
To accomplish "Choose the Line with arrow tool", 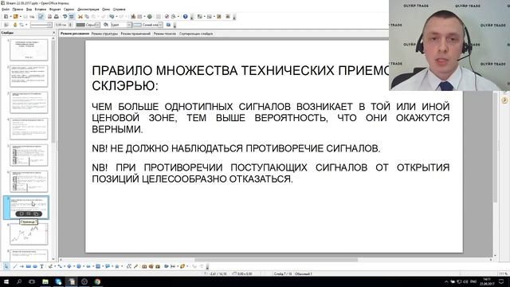I will pos(22,266).
